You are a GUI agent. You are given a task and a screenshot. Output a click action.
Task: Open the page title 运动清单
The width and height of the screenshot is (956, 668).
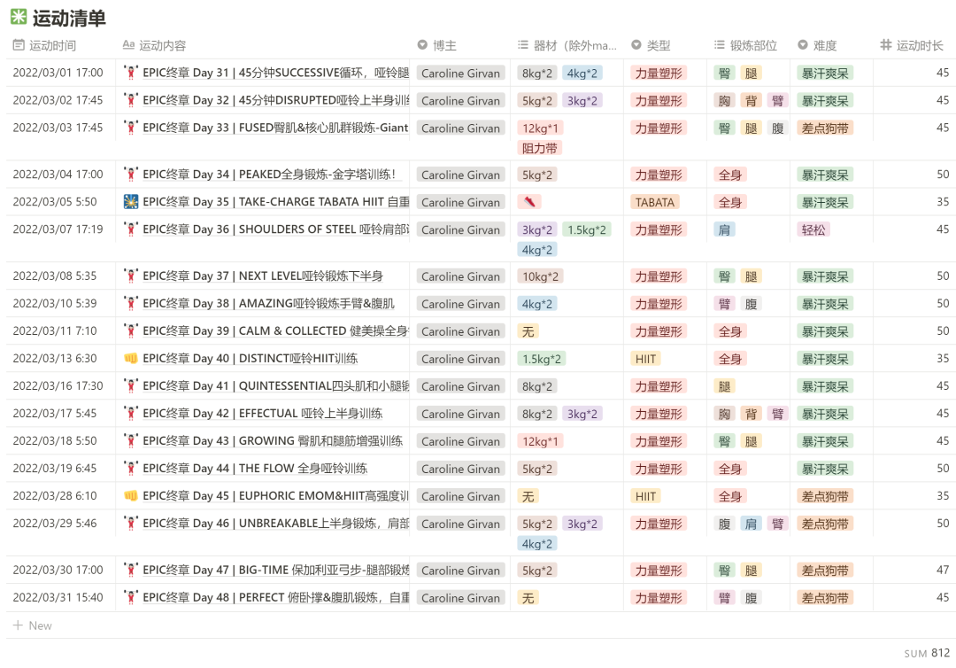[69, 18]
